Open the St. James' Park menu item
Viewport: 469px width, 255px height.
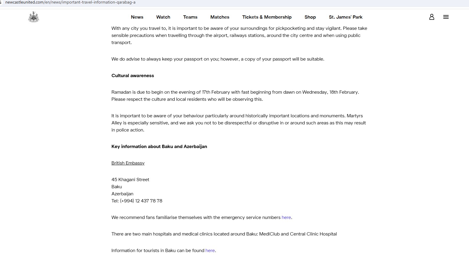click(346, 17)
